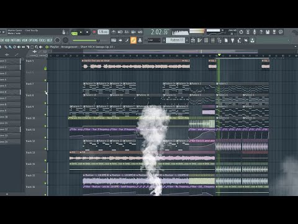The image size is (298, 224).
Task: Open the TOOLS menu
Action: click(x=42, y=40)
